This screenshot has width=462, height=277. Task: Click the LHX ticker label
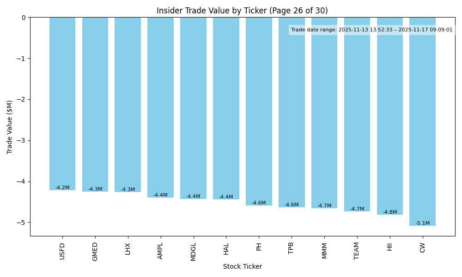tap(128, 248)
